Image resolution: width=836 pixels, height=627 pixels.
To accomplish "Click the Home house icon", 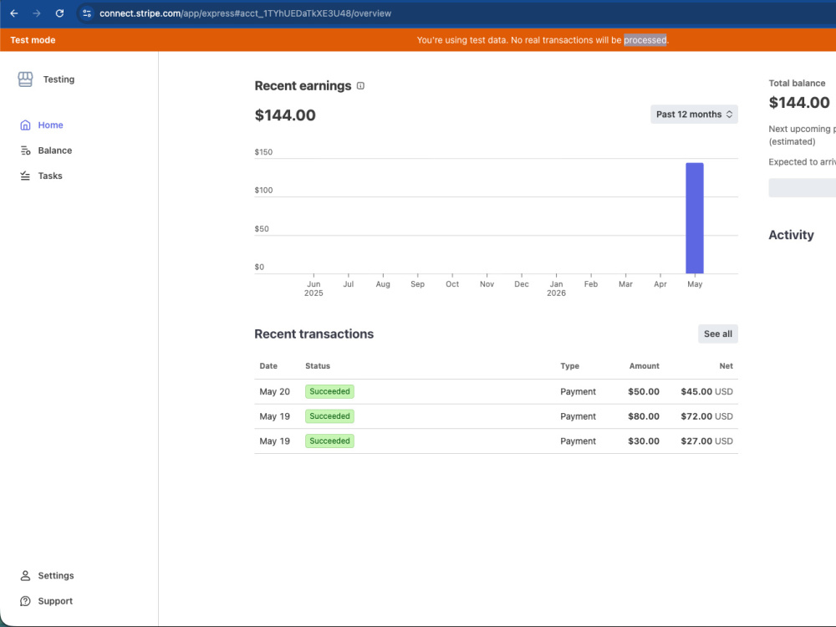I will click(25, 125).
